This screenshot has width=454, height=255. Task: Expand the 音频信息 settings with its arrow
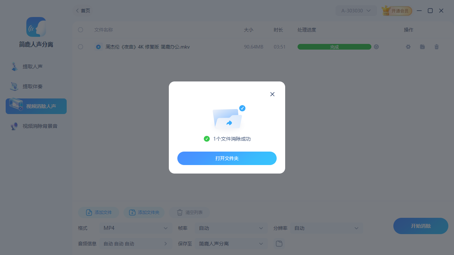point(165,243)
